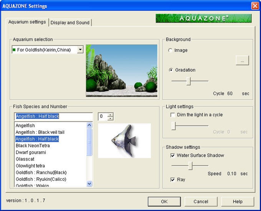Decrease fish number with the down arrow

pyautogui.click(x=111, y=118)
